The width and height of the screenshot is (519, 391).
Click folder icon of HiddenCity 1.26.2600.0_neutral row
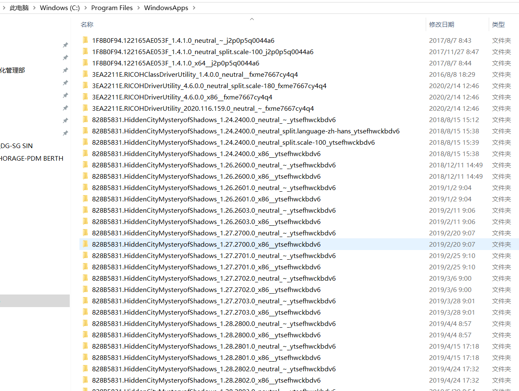click(85, 165)
